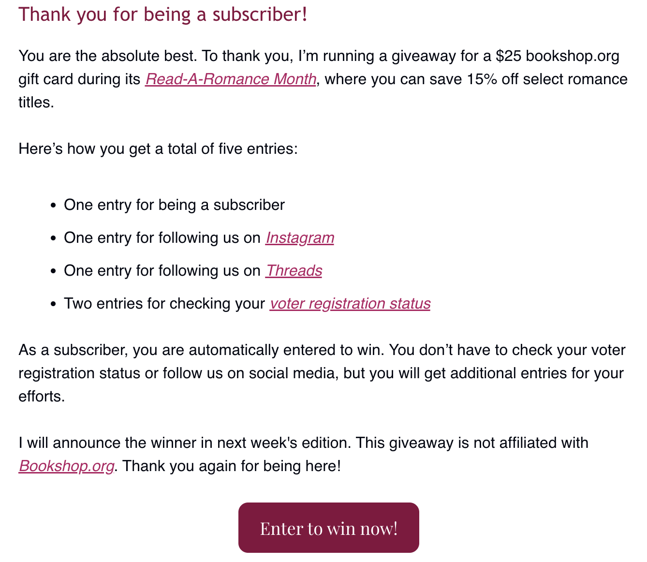Screen dimensions: 647x562
Task: Click the bullet dot before the subscriber entry
Action: pyautogui.click(x=54, y=206)
